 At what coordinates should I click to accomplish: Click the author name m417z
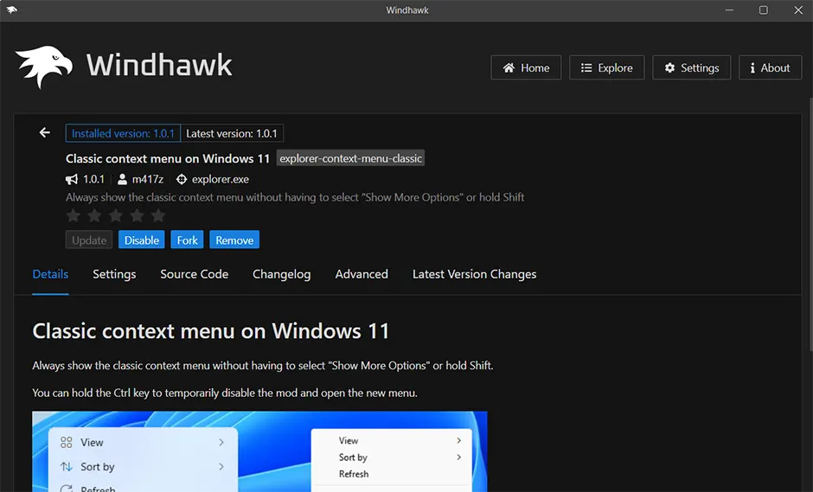pos(148,179)
